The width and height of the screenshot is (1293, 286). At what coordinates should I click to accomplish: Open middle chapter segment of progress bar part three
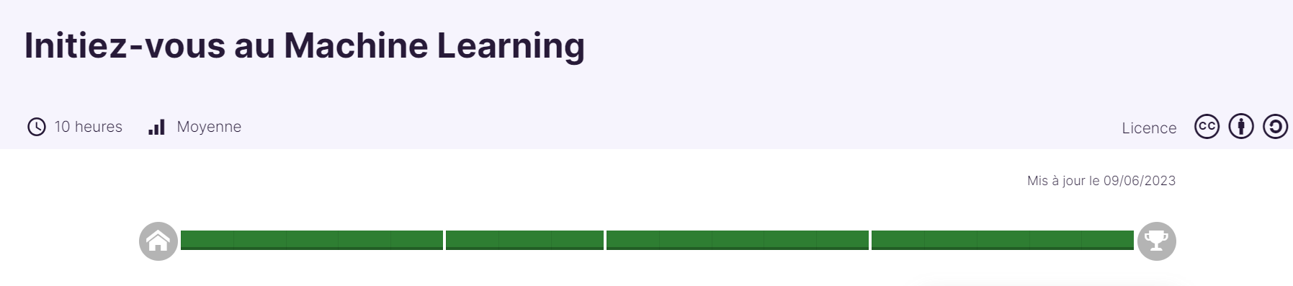click(738, 240)
